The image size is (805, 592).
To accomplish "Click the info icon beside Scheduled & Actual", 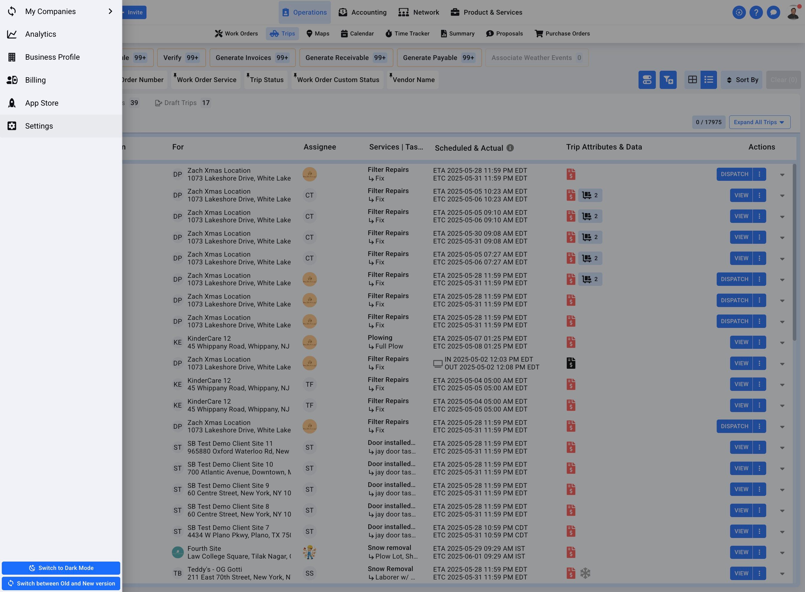I will pos(510,148).
